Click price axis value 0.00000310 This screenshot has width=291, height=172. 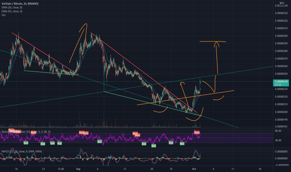281,28
